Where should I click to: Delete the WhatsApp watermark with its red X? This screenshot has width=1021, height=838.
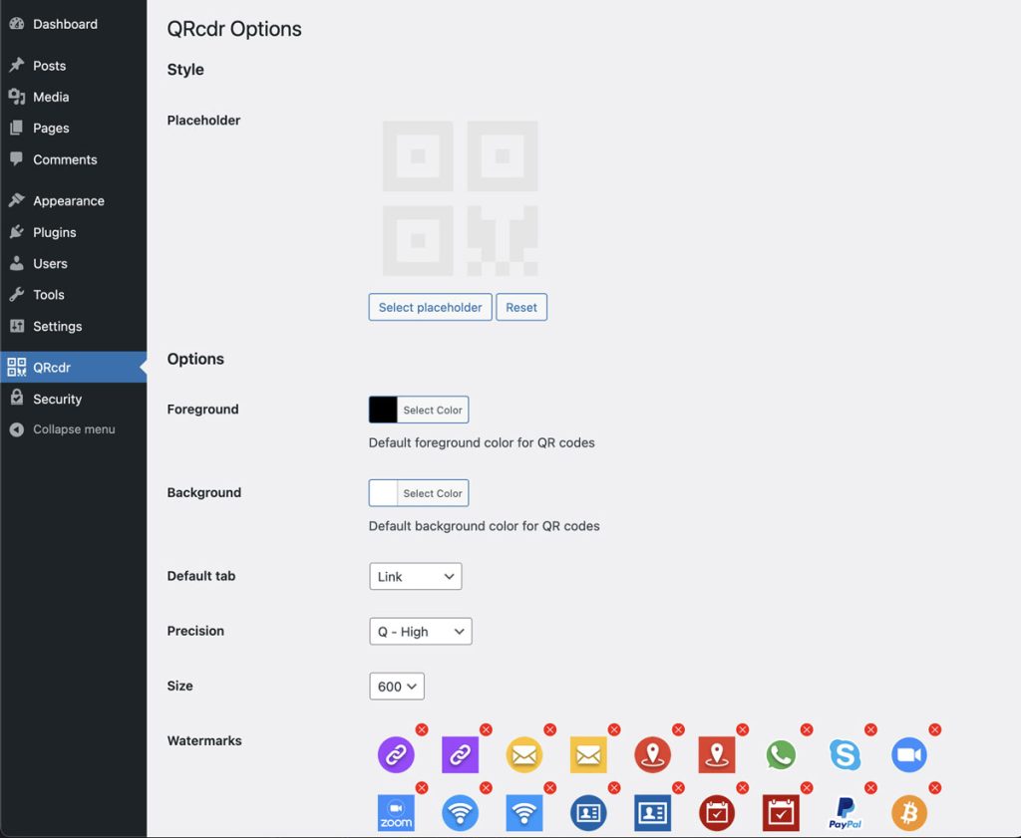pos(807,730)
